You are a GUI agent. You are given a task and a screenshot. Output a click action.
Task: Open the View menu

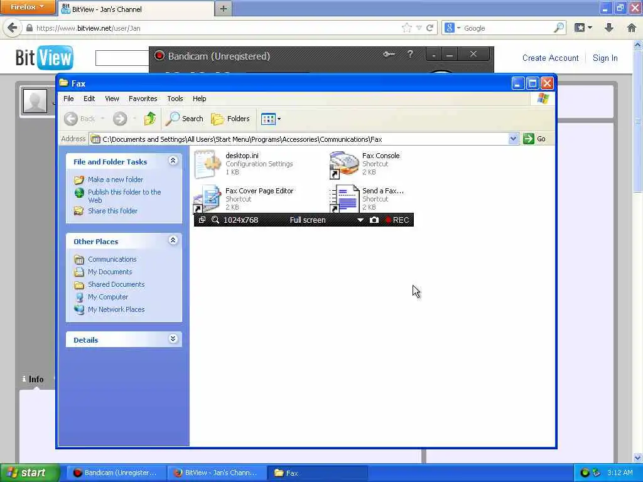pos(112,99)
